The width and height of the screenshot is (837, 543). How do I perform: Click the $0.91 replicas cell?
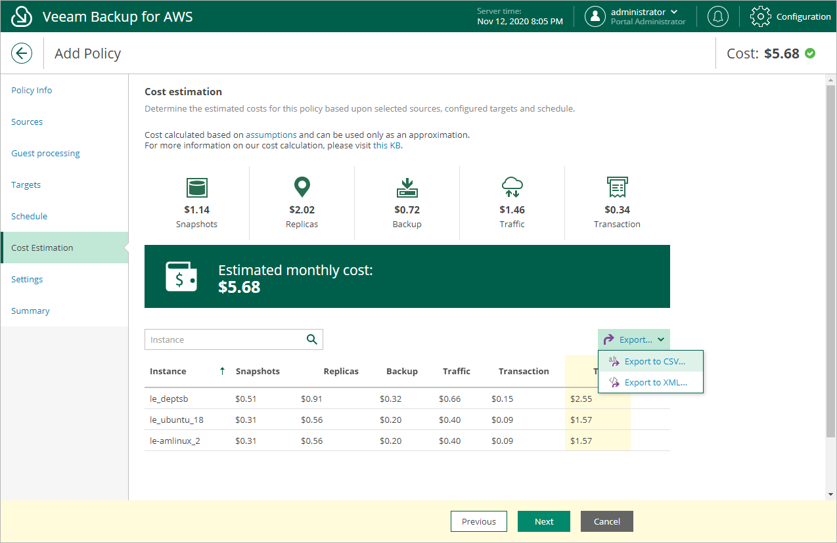click(x=312, y=399)
